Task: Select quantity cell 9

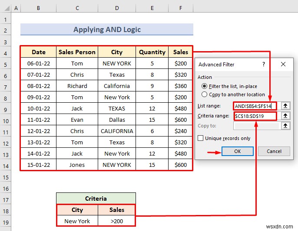Action: (x=152, y=86)
